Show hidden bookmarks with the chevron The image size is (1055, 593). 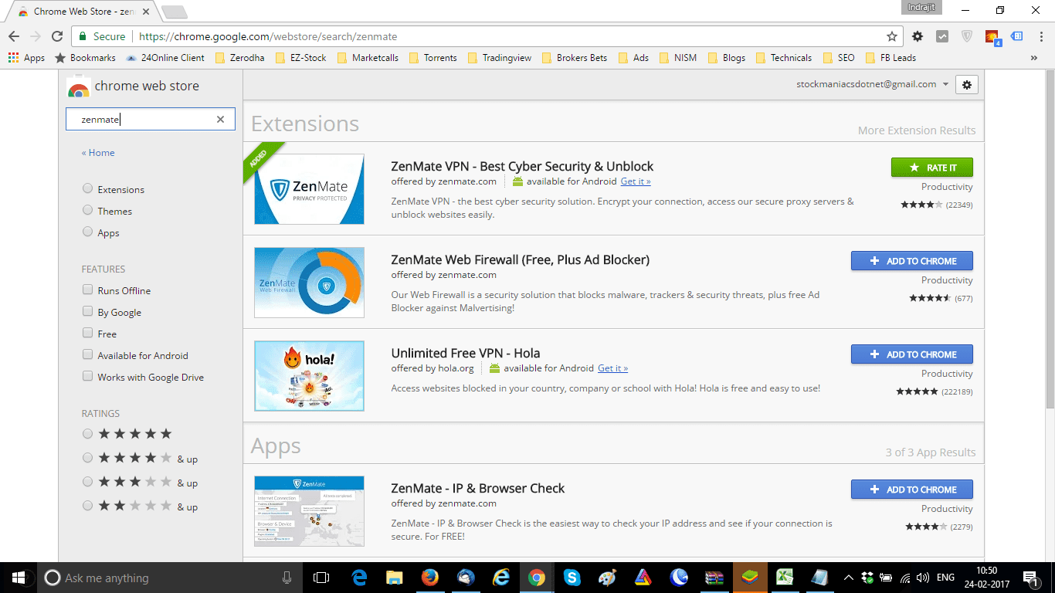tap(1034, 58)
